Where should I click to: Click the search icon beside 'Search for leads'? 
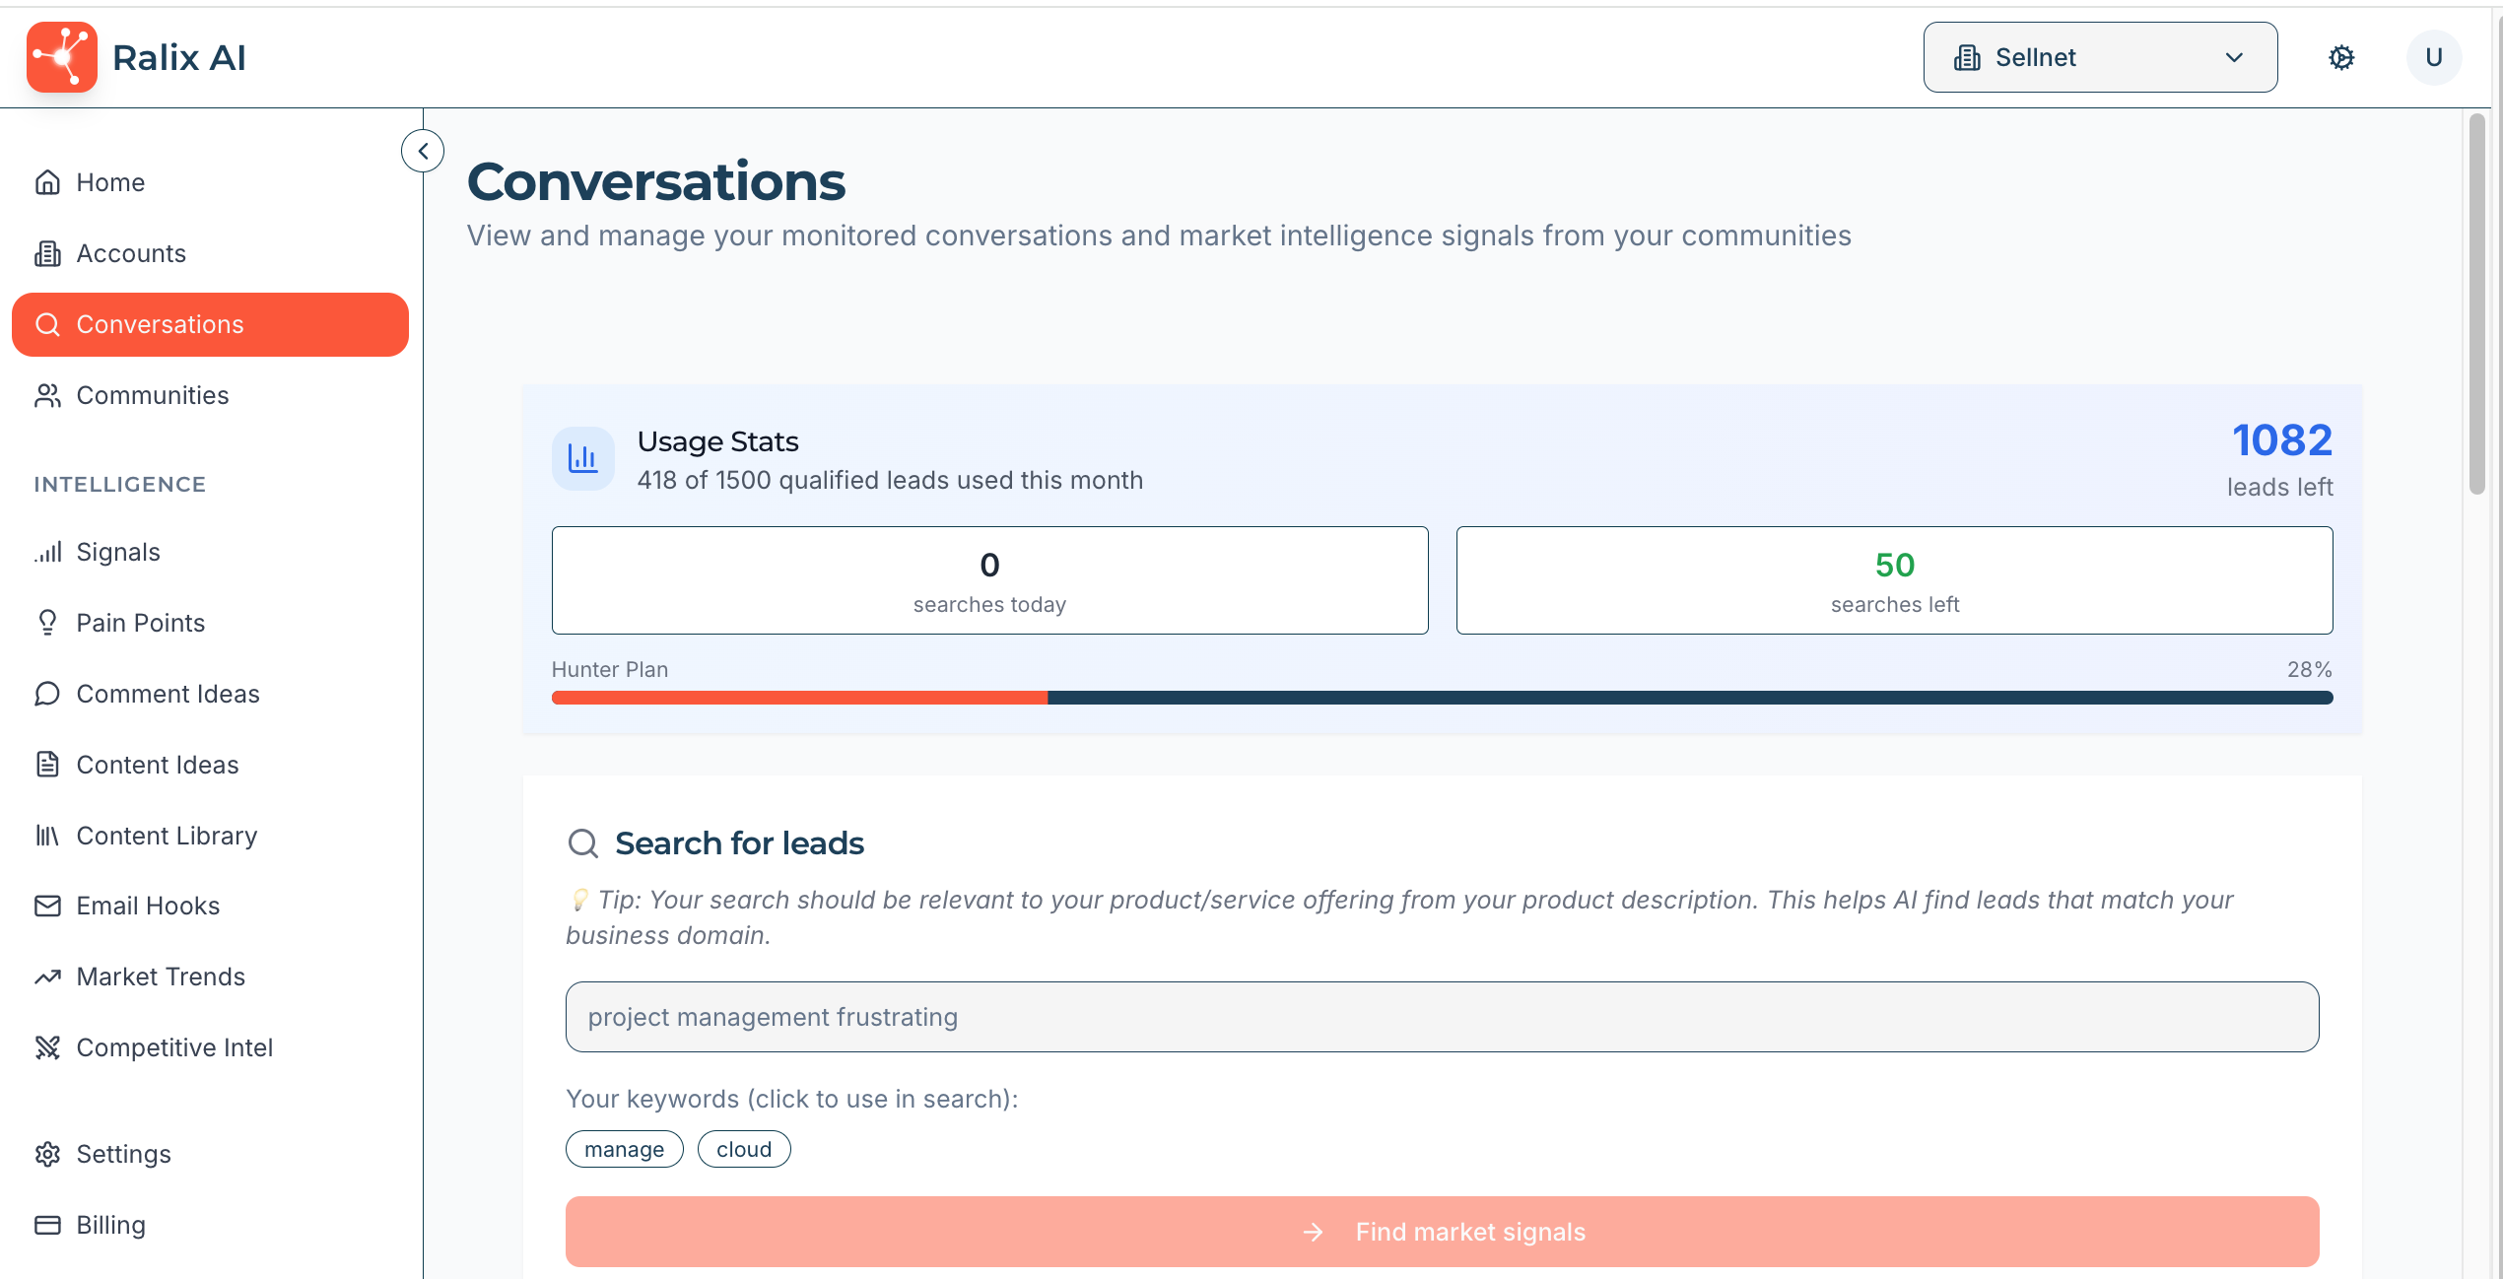pyautogui.click(x=582, y=843)
